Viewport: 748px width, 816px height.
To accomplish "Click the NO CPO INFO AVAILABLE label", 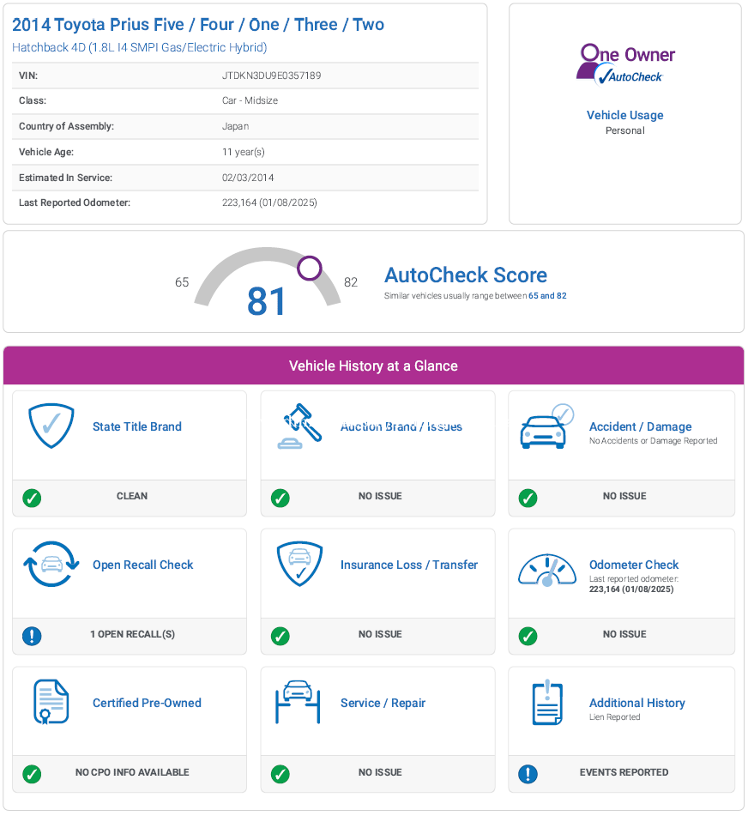I will (132, 772).
